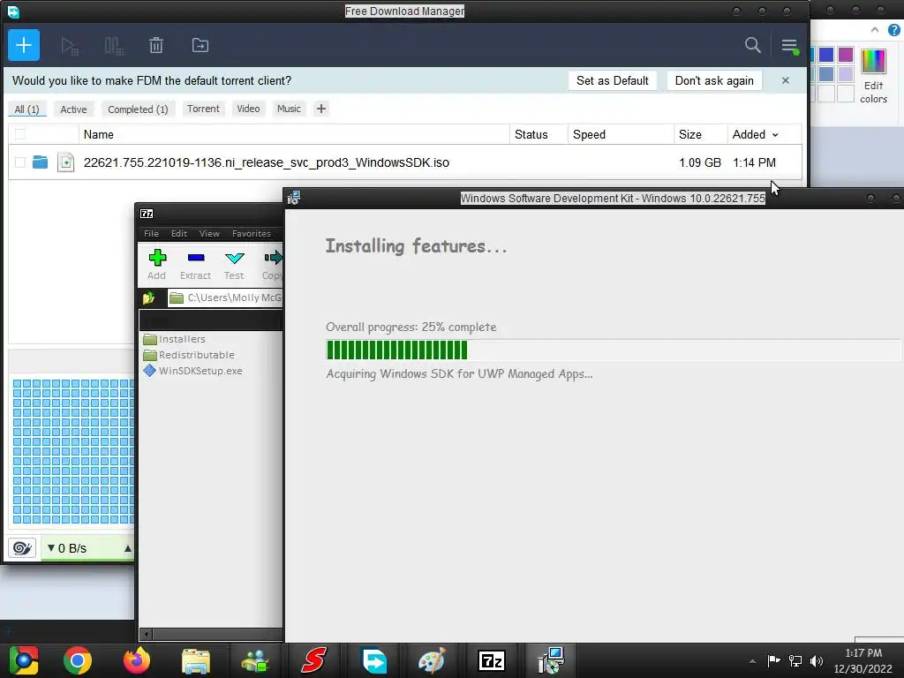Click the pause downloads icon in FDM toolbar
This screenshot has height=678, width=904.
click(114, 46)
